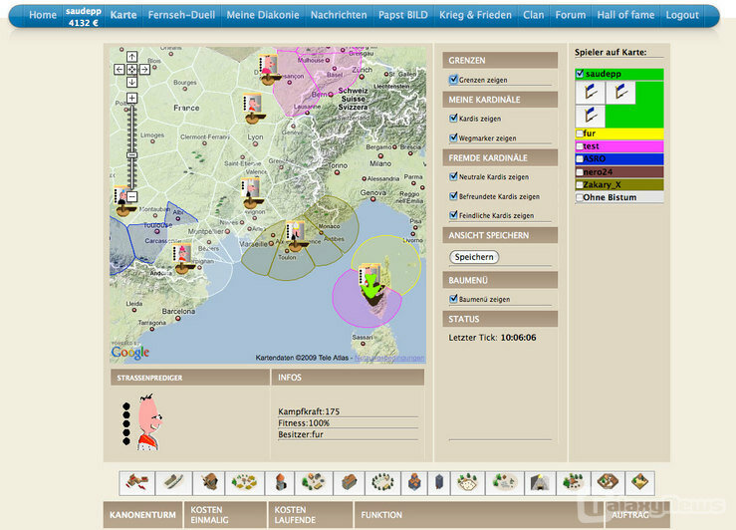Uncheck Baumenü zeigen

tap(453, 299)
